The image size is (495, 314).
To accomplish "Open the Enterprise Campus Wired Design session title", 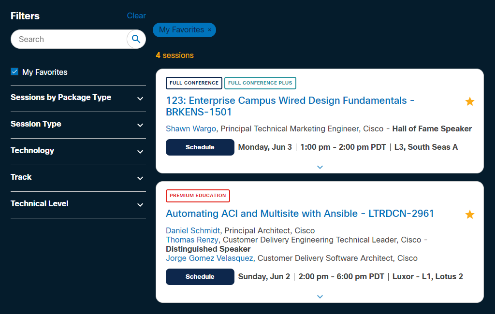I will point(290,106).
